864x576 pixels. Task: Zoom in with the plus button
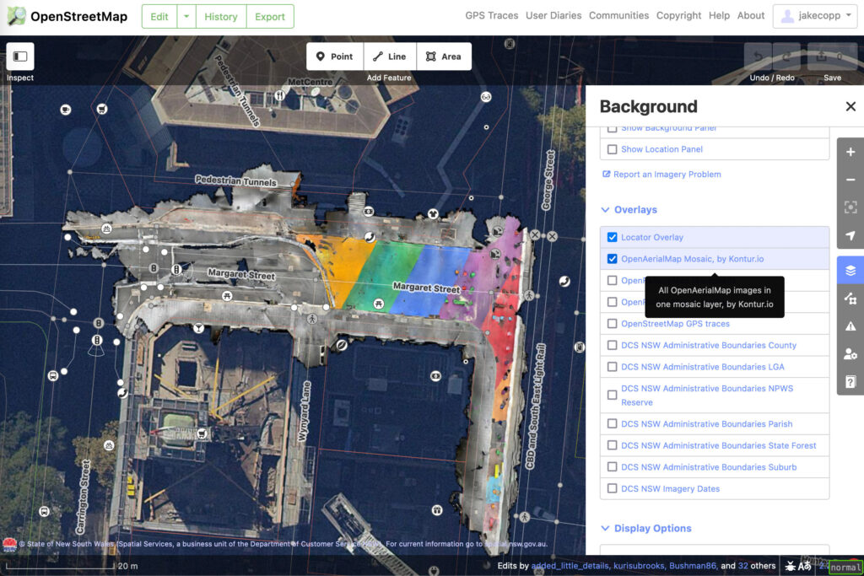(x=850, y=152)
